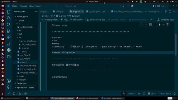The height and width of the screenshot is (100, 178).
Task: Open the Extensions view
Action: (x=9, y=37)
